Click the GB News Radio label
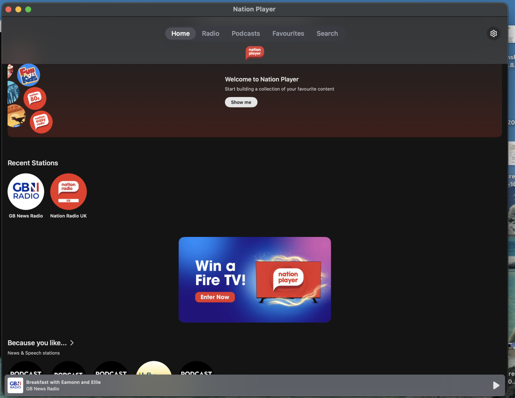The image size is (515, 398). click(26, 216)
